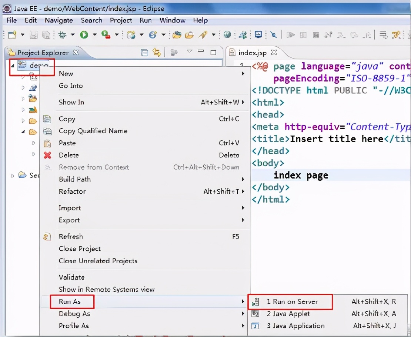The width and height of the screenshot is (411, 337).
Task: Click on 'index page' text in editor
Action: tap(301, 175)
